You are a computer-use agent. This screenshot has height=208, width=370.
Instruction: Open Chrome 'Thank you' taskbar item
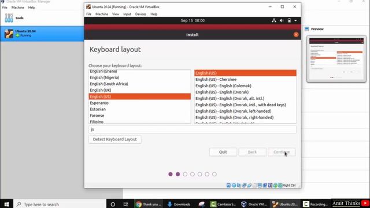pos(149,204)
